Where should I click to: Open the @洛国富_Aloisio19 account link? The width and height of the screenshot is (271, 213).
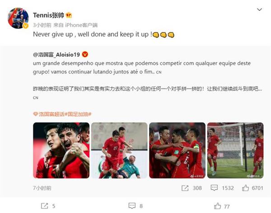point(56,55)
